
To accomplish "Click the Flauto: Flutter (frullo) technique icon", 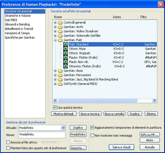I will [66, 57].
